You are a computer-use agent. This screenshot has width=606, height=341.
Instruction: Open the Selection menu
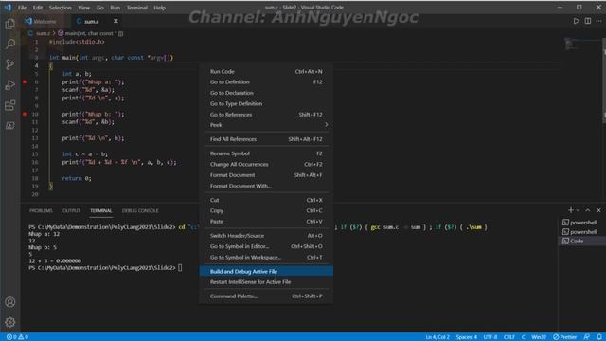click(x=60, y=8)
